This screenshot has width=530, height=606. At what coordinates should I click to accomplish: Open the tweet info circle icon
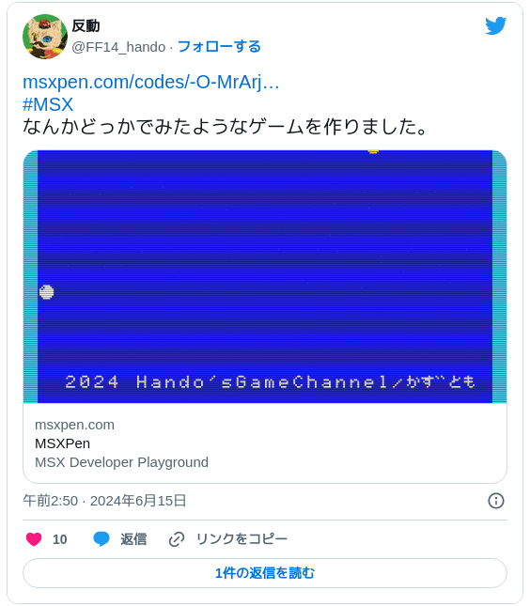(496, 501)
